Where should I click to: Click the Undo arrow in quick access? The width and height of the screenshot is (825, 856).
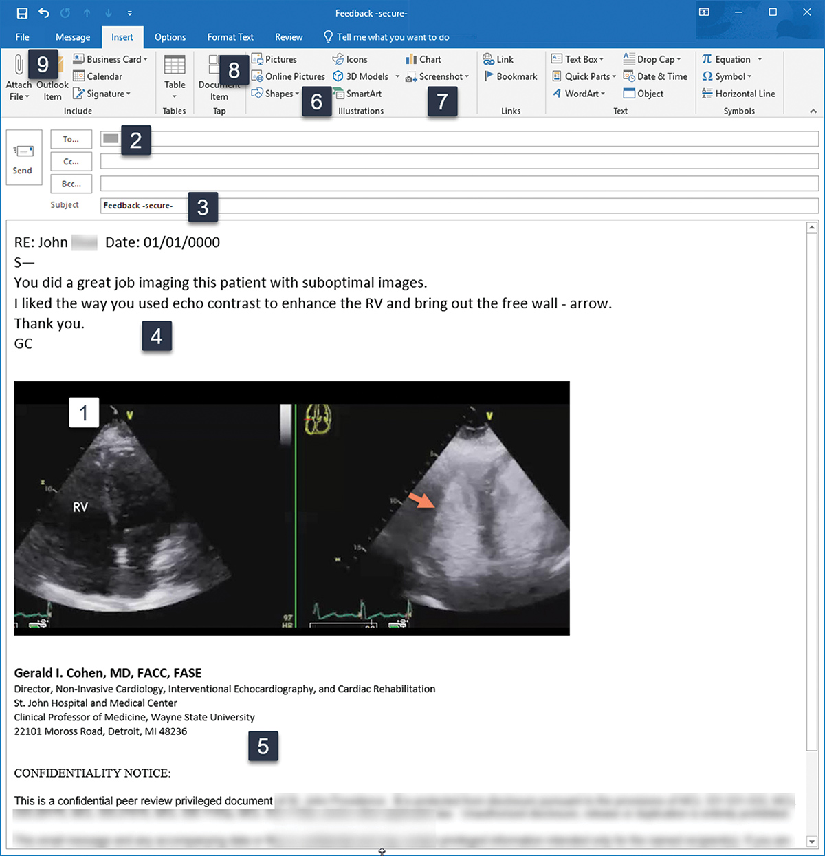pos(44,13)
